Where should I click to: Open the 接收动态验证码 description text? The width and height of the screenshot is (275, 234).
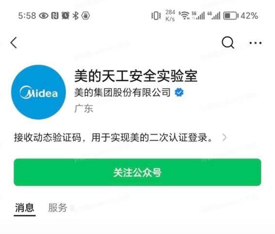point(113,138)
